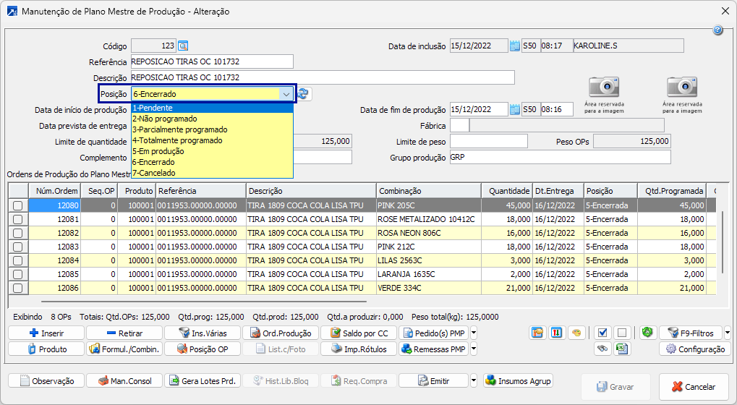Click the blue help question mark icon

tap(717, 30)
